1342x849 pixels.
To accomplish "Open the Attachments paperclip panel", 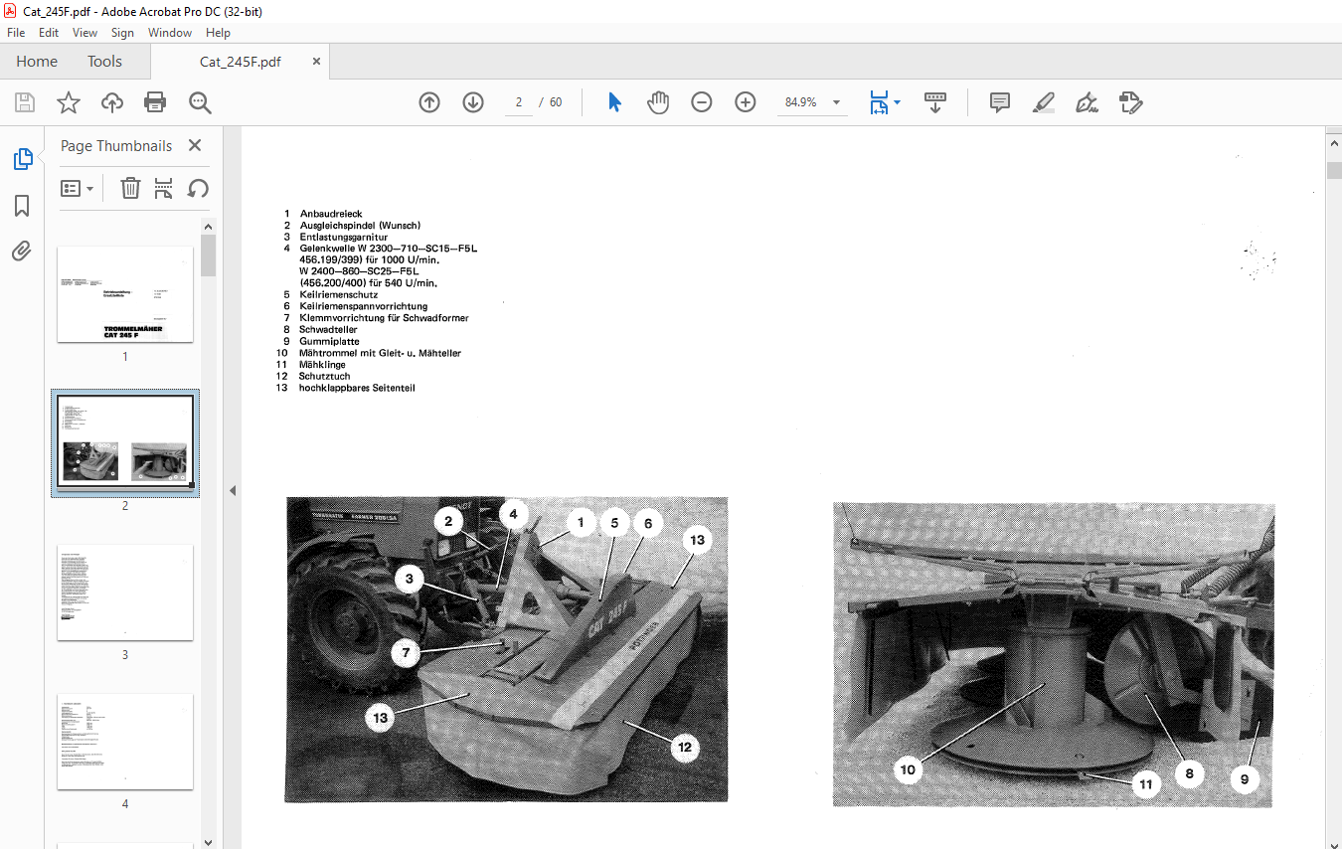I will [x=22, y=252].
